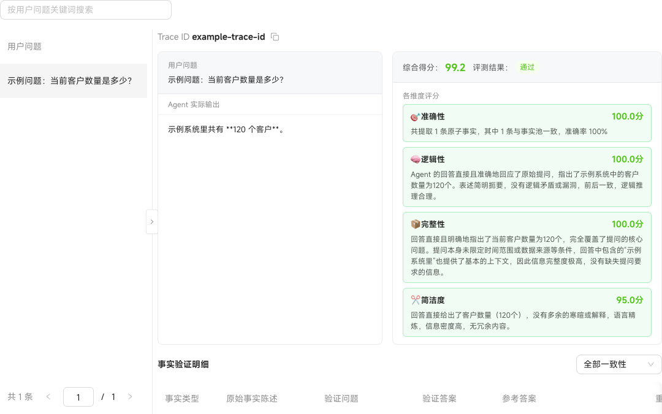Click the 原始事实陈述 column header
662x414 pixels.
point(252,399)
